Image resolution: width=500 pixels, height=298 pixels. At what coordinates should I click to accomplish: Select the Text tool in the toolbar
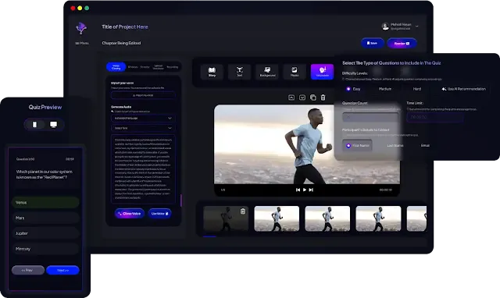240,72
